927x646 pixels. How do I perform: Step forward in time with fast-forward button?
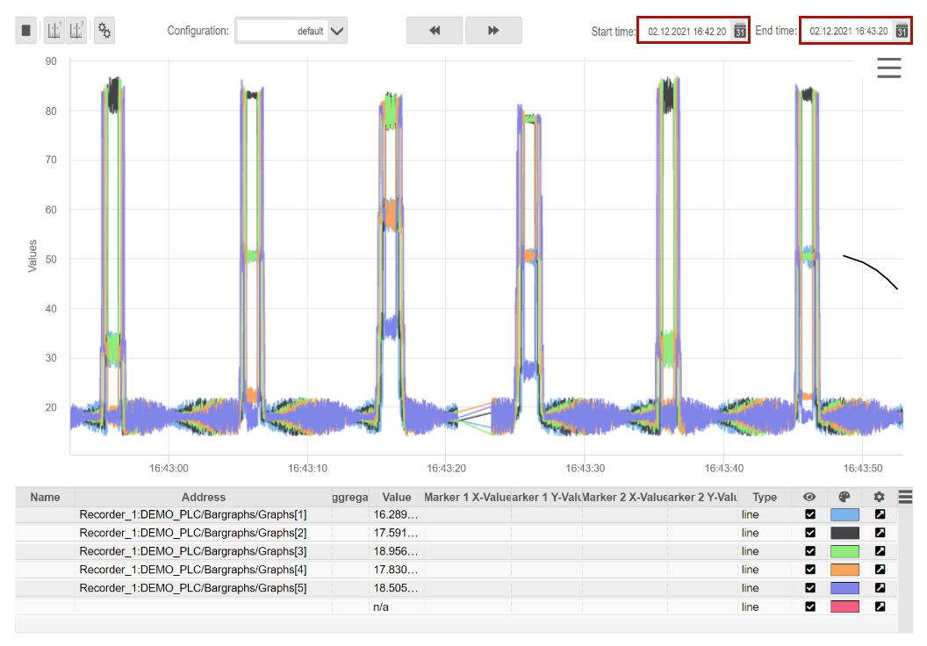[x=493, y=31]
